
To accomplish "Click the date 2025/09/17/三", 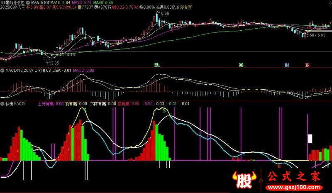I will pos(13,7).
